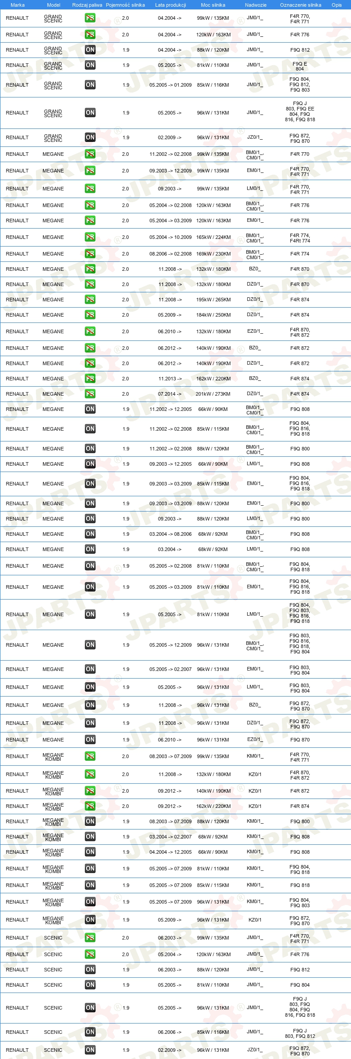Image resolution: width=351 pixels, height=1059 pixels.
Task: Click ON icon in 03.2004 -> 08.2006 row
Action: pos(90,534)
